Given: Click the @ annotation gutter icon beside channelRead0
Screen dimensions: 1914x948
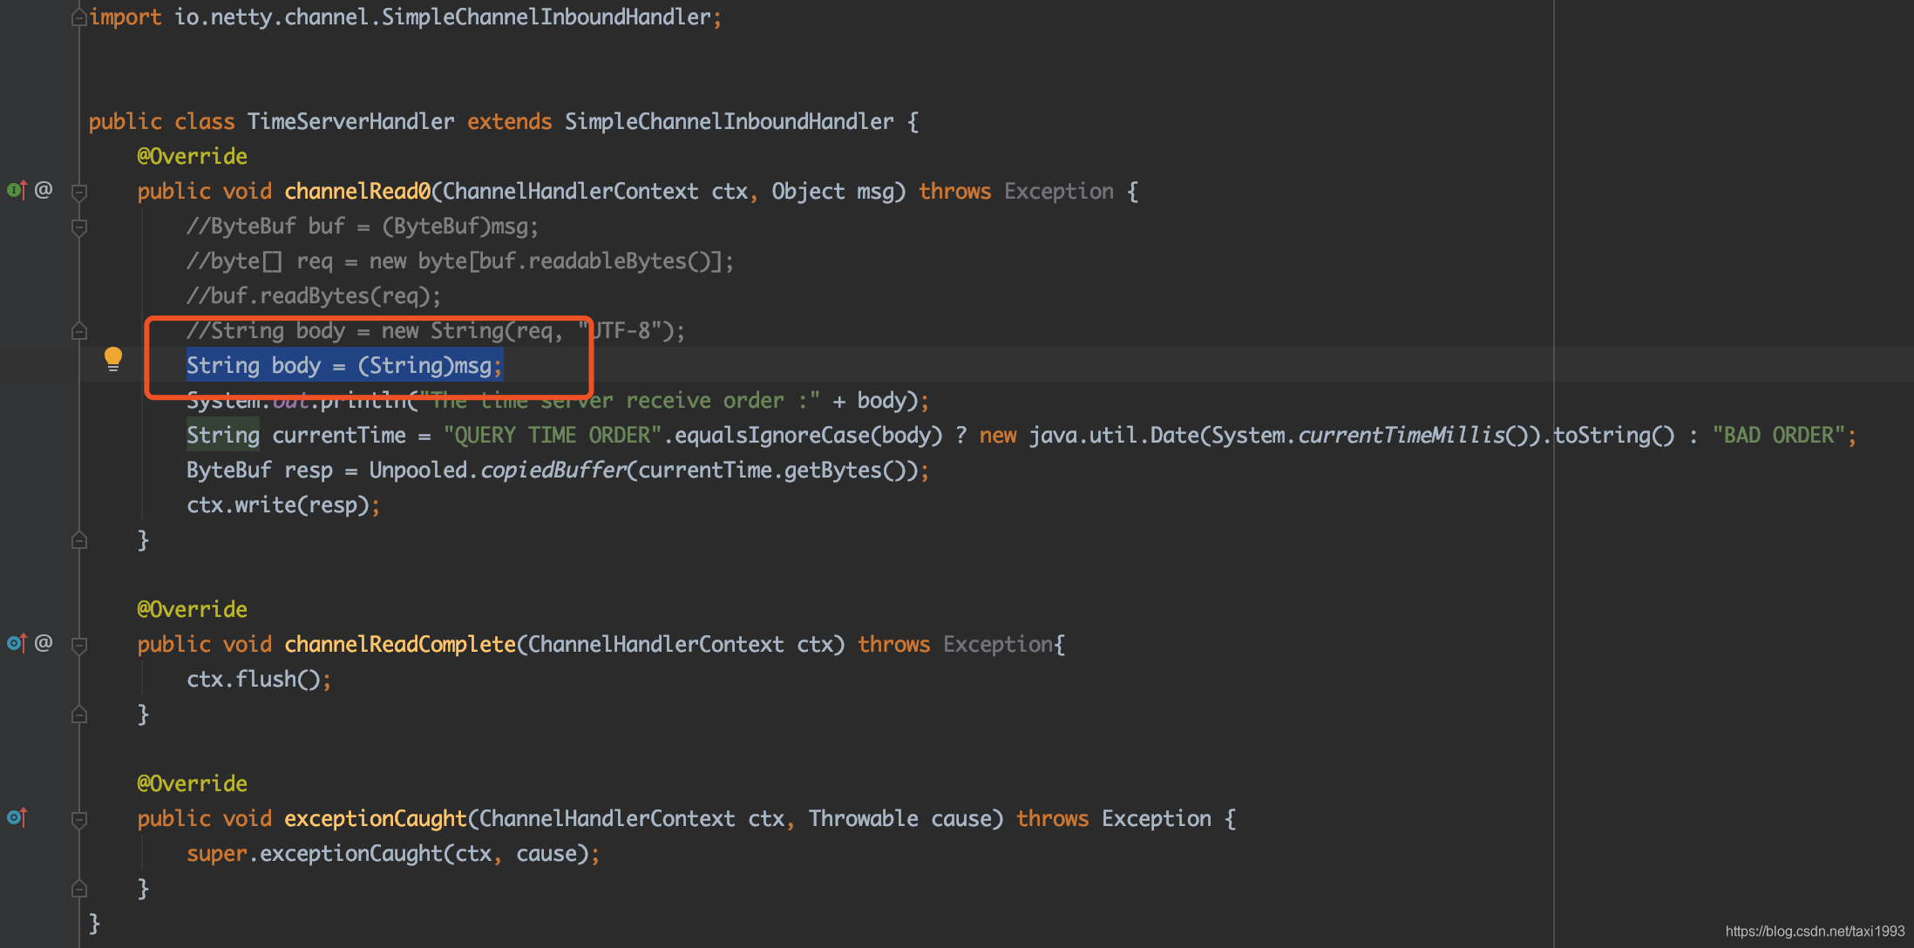Looking at the screenshot, I should [x=44, y=190].
